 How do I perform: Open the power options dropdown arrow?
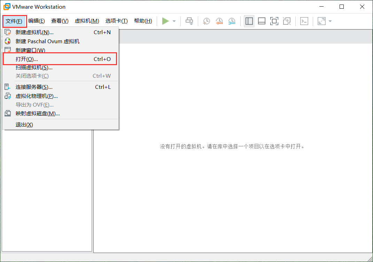tap(174, 21)
